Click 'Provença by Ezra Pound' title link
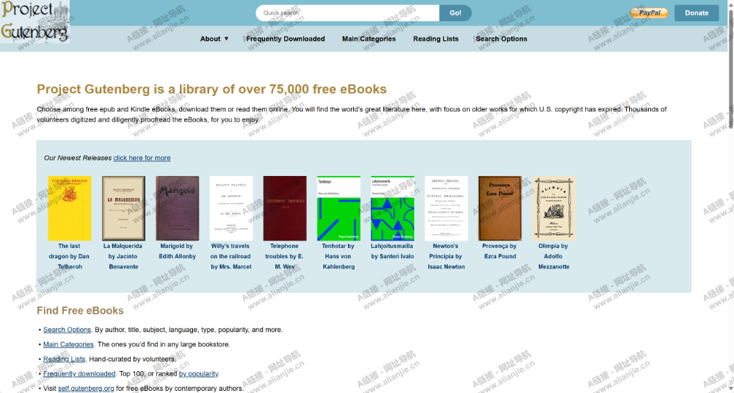Screen dimensions: 734x393 (499, 251)
